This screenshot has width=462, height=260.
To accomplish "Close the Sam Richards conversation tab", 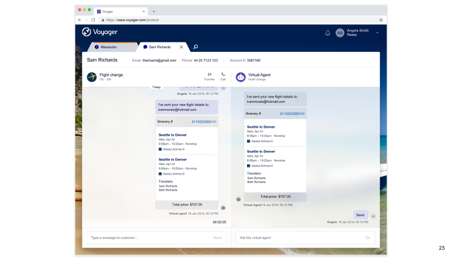I will point(181,47).
